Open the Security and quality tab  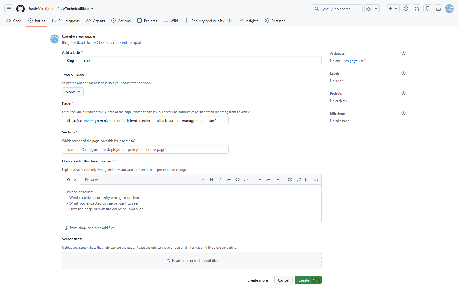[x=208, y=21]
